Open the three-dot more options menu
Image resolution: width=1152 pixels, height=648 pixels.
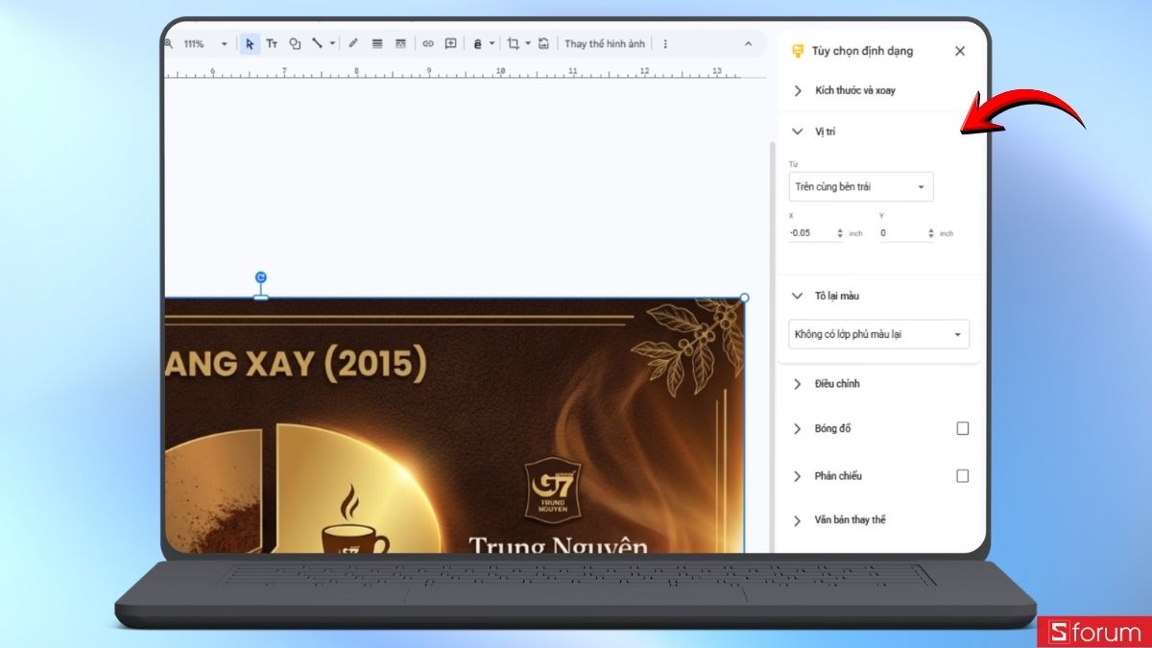(x=664, y=43)
